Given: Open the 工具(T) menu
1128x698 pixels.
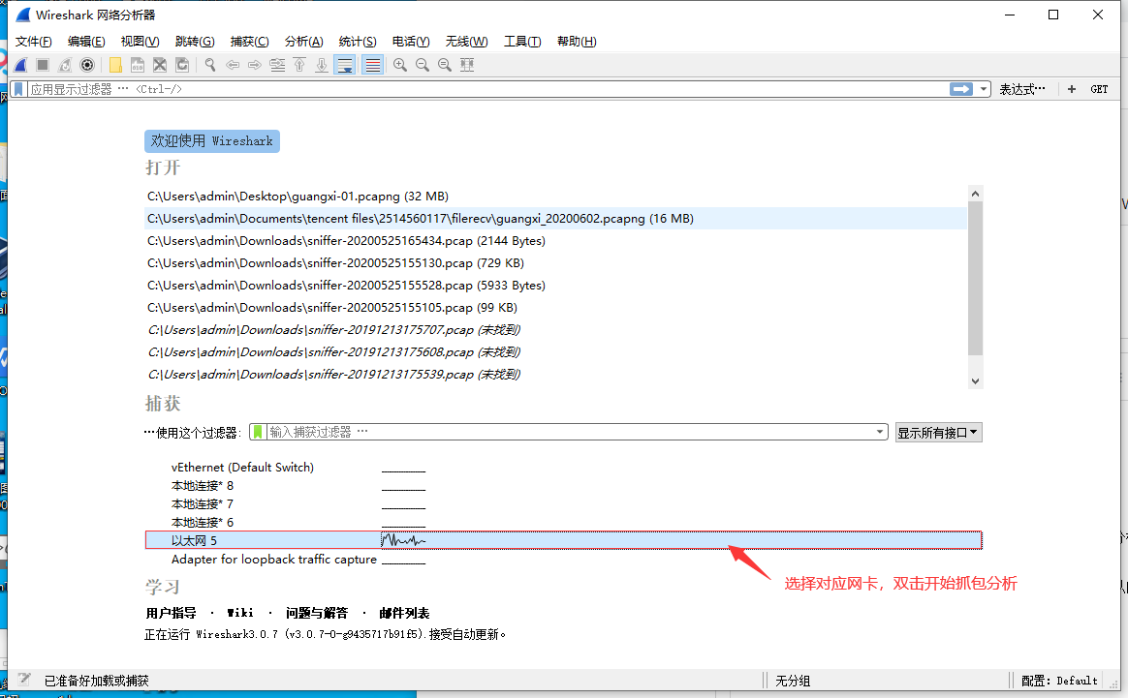Looking at the screenshot, I should pyautogui.click(x=522, y=42).
